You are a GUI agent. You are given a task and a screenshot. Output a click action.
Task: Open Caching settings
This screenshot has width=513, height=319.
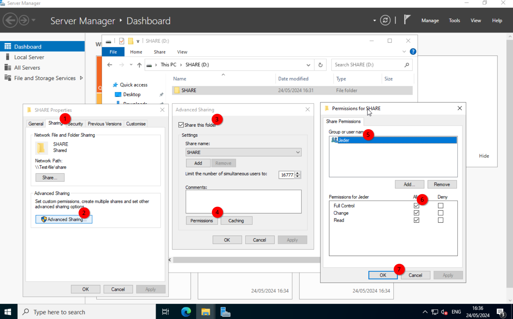tap(236, 220)
